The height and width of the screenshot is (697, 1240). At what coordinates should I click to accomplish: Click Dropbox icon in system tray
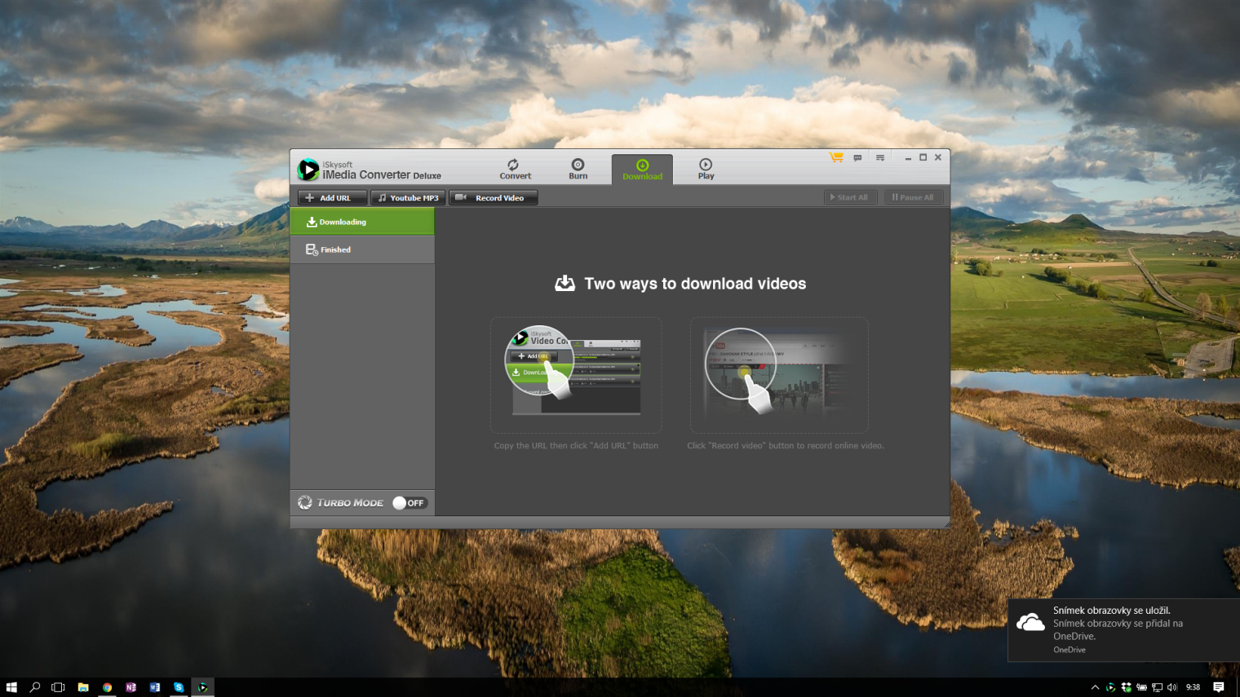1126,687
